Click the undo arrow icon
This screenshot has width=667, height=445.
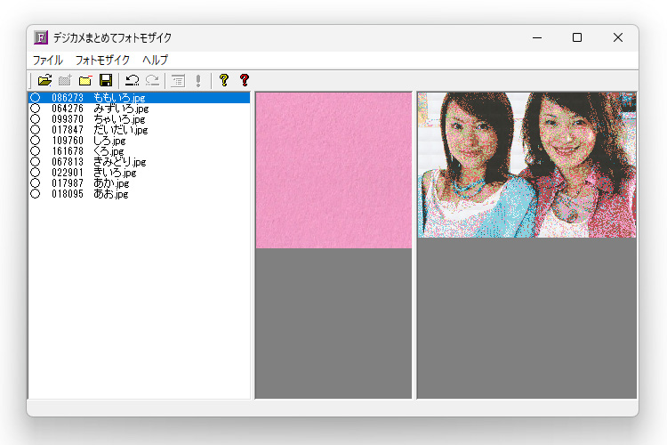132,80
